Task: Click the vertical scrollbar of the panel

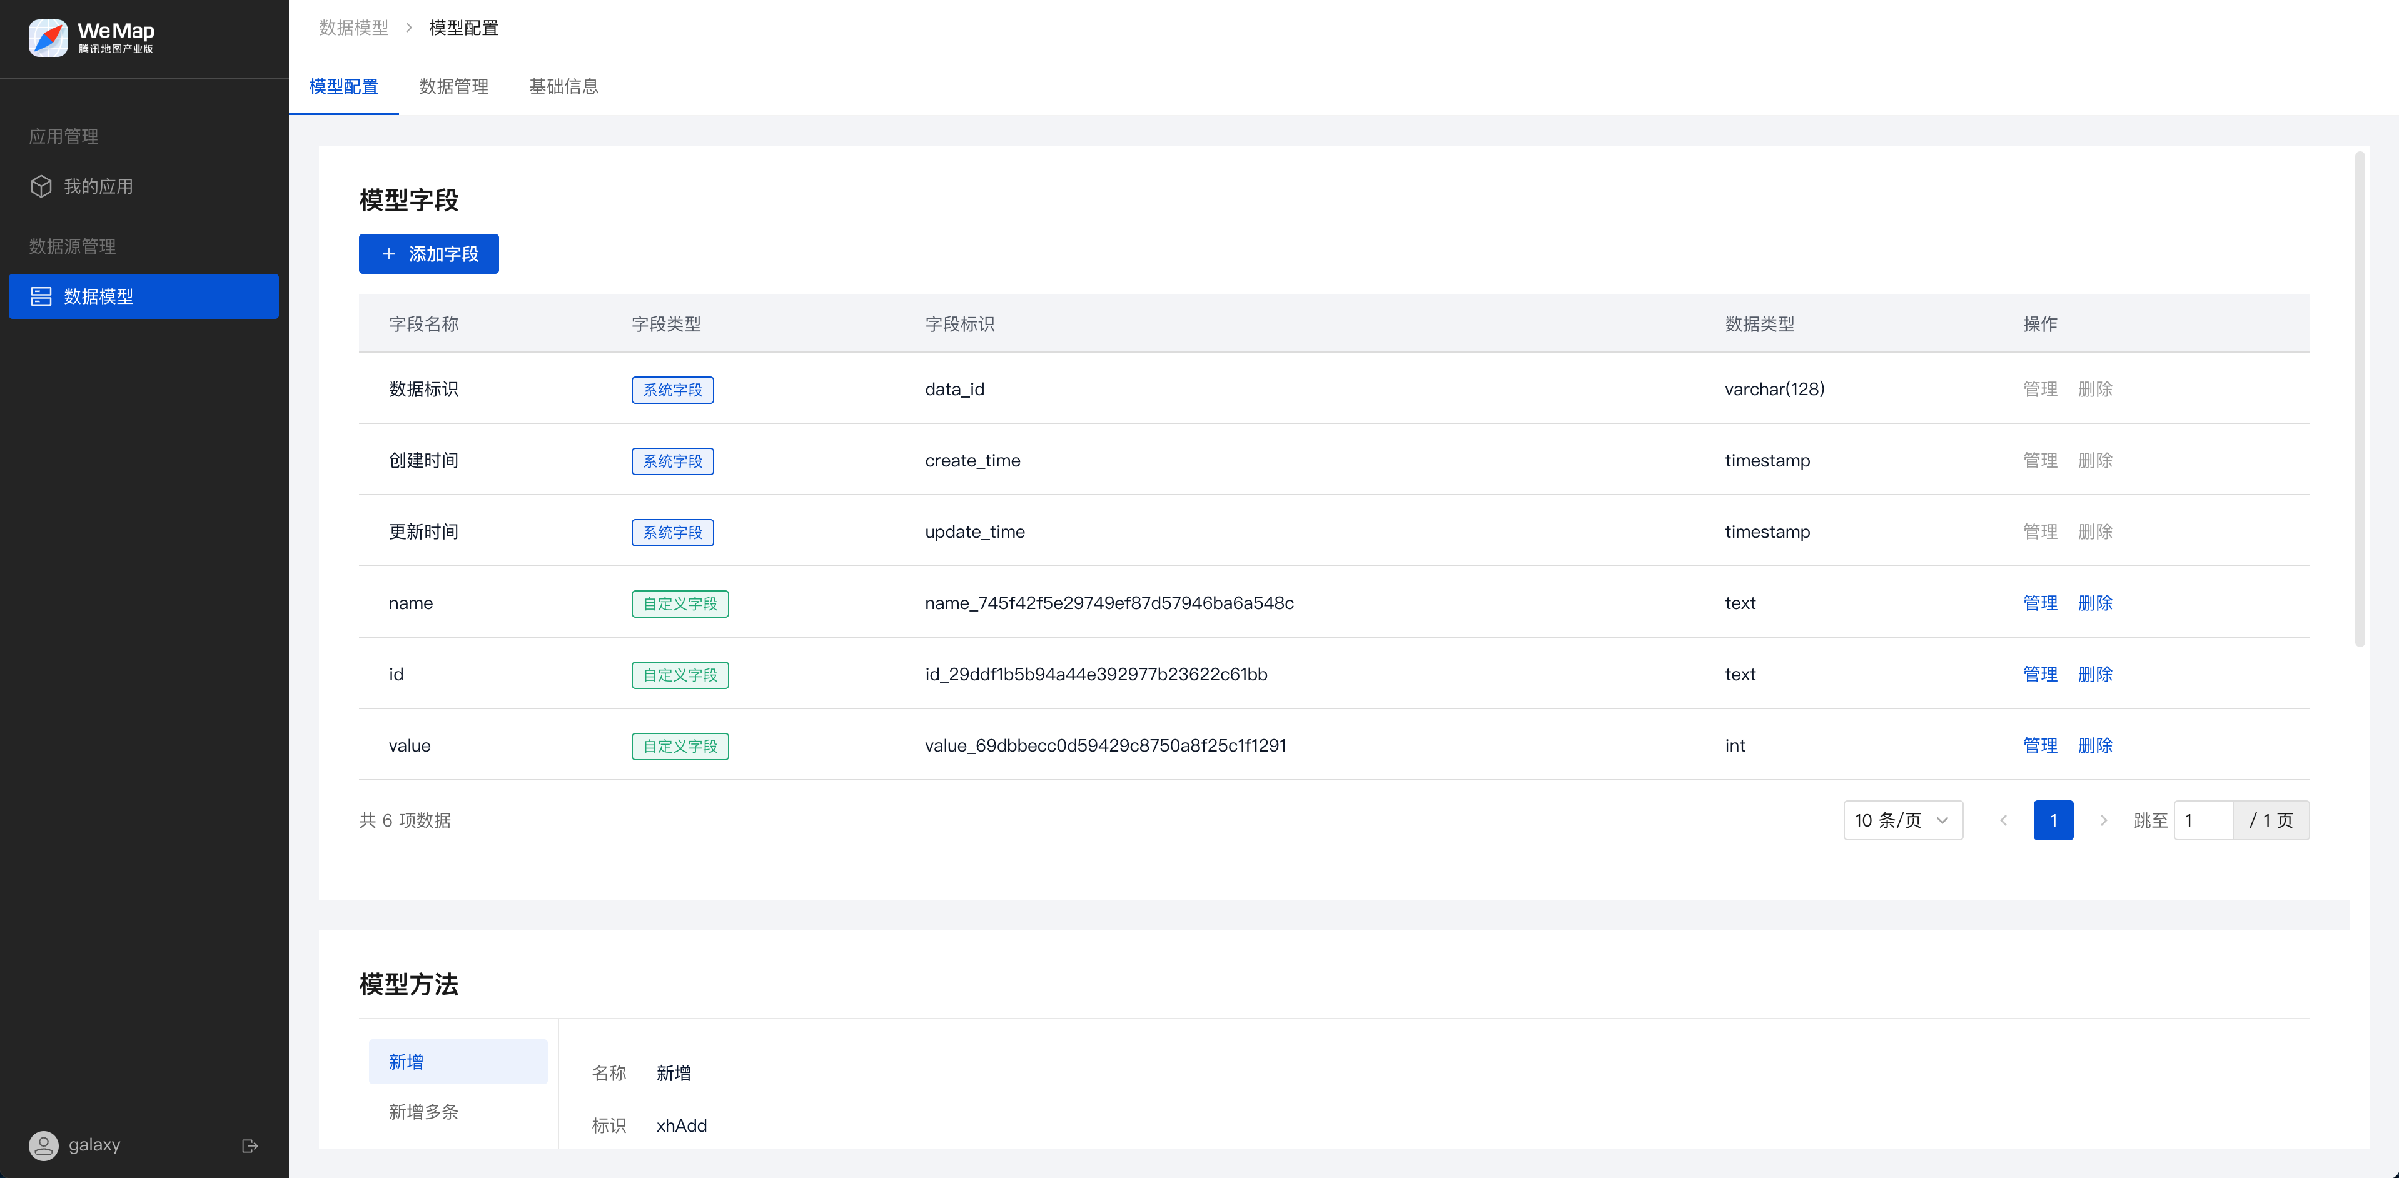Action: [x=2359, y=398]
